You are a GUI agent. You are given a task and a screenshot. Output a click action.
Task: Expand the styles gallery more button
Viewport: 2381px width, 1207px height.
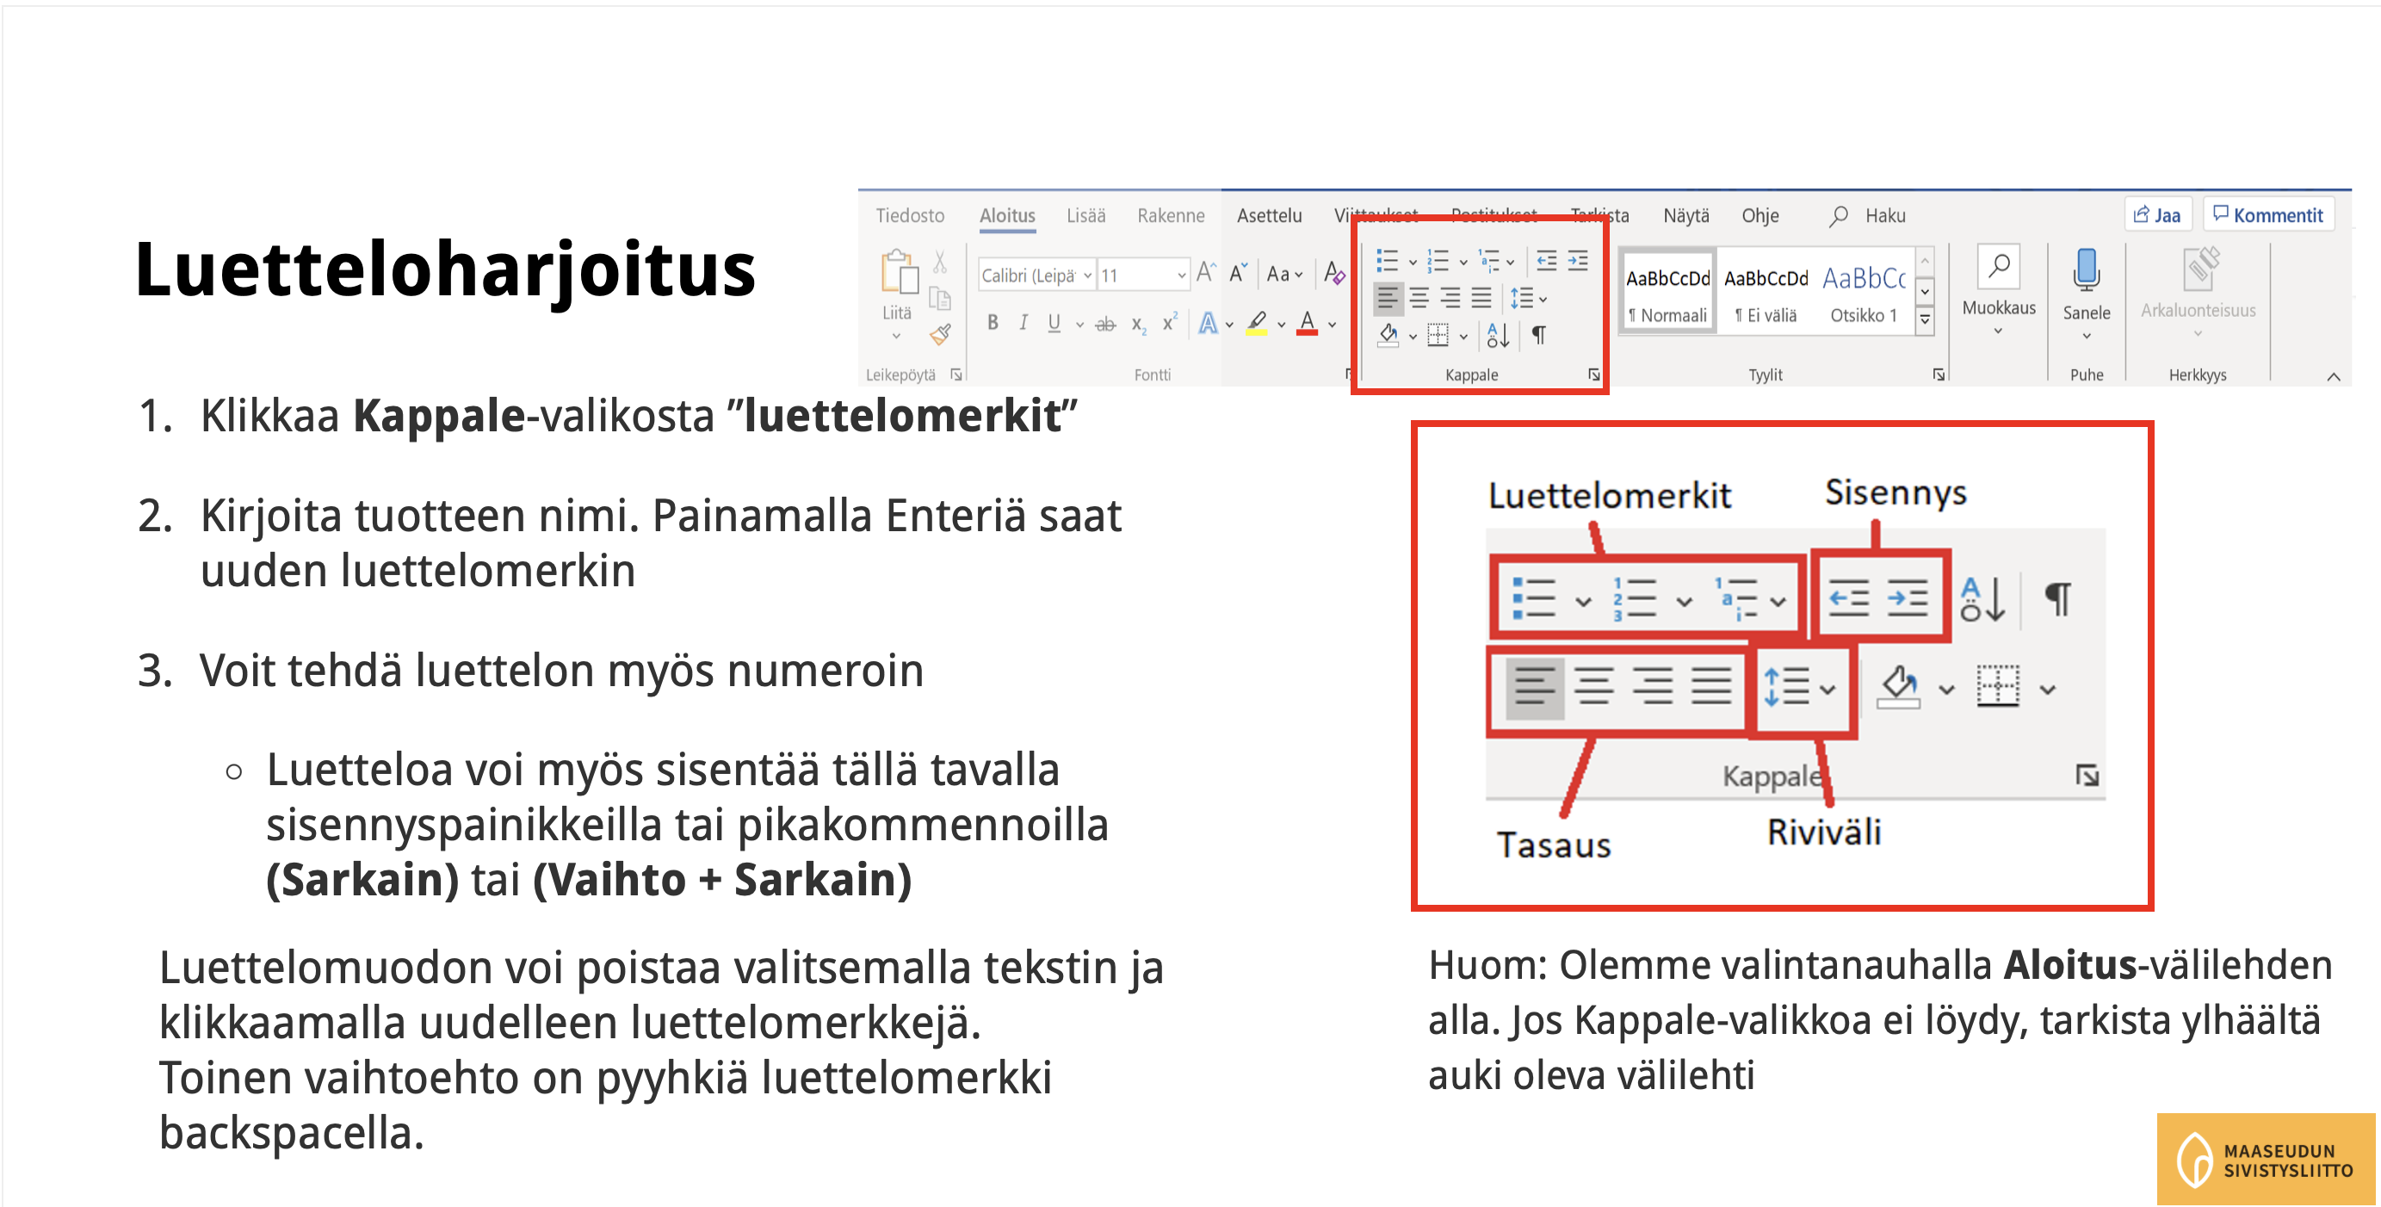coord(1926,319)
